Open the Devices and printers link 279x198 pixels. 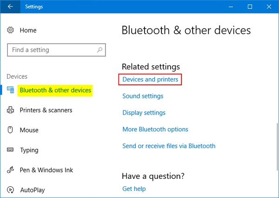point(150,80)
